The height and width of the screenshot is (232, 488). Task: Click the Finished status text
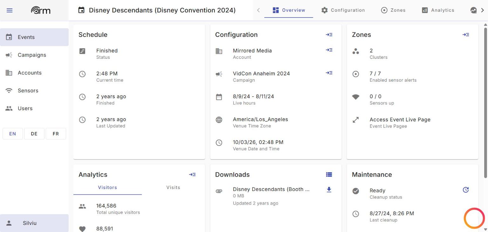tap(107, 51)
